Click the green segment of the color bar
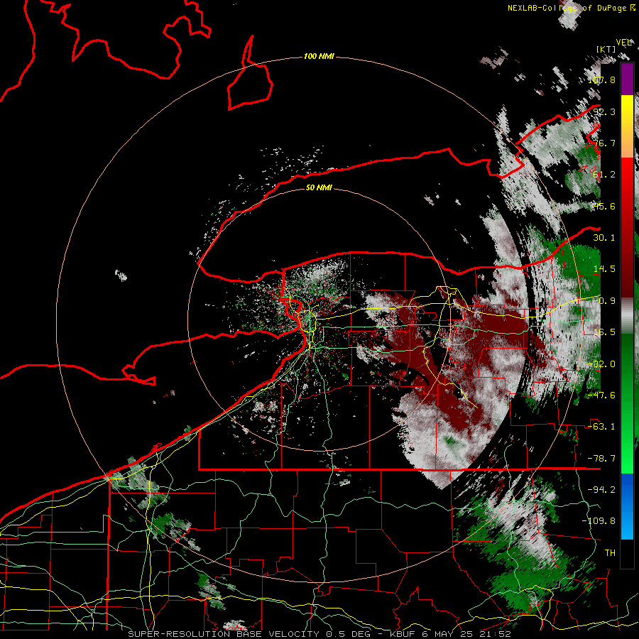Image resolution: width=639 pixels, height=639 pixels. click(627, 403)
